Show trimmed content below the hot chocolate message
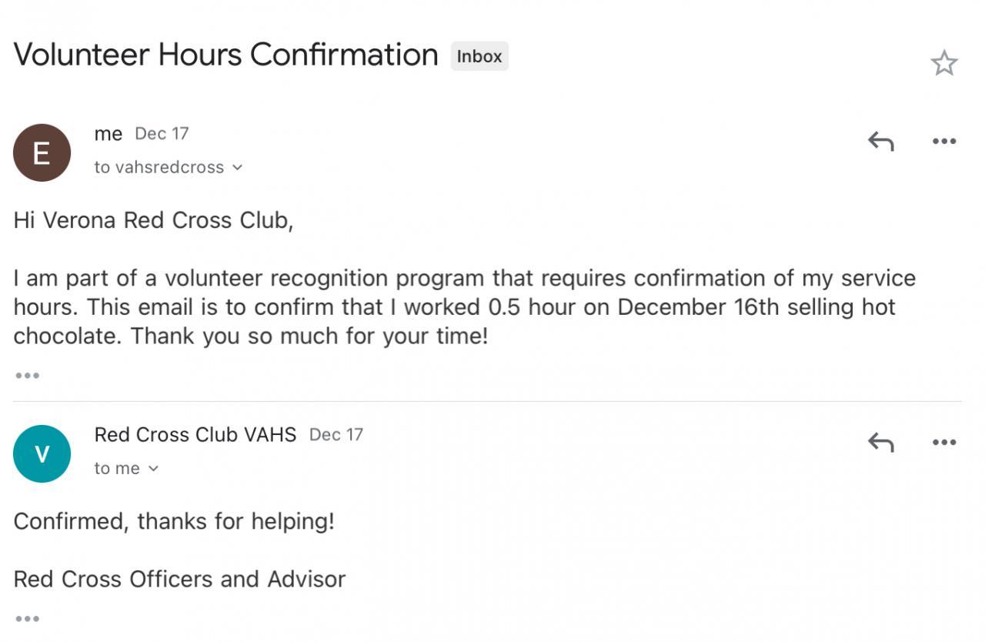This screenshot has width=985, height=642. [x=27, y=376]
